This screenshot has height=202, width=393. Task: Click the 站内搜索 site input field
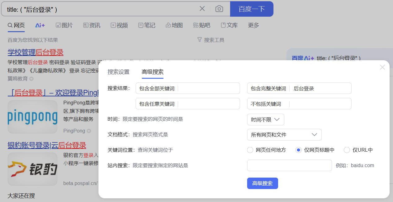coord(289,165)
